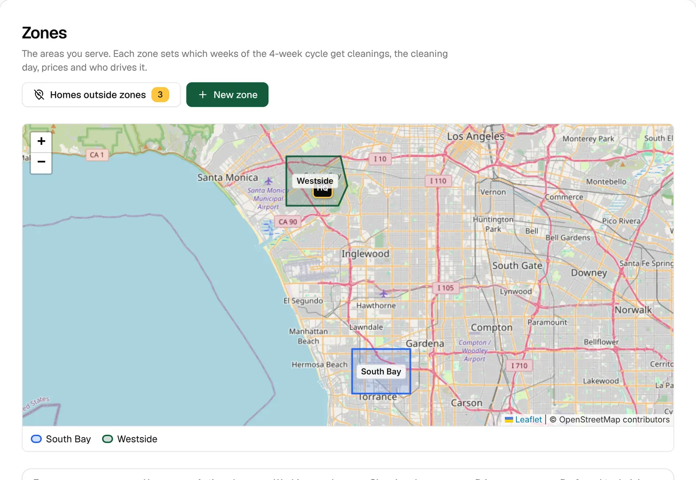Click the yellow badge showing 3

point(160,95)
